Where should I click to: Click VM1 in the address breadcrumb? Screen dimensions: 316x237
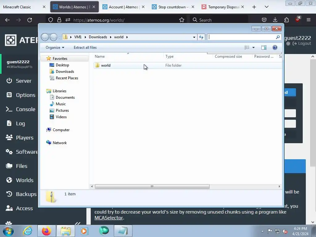(x=78, y=37)
